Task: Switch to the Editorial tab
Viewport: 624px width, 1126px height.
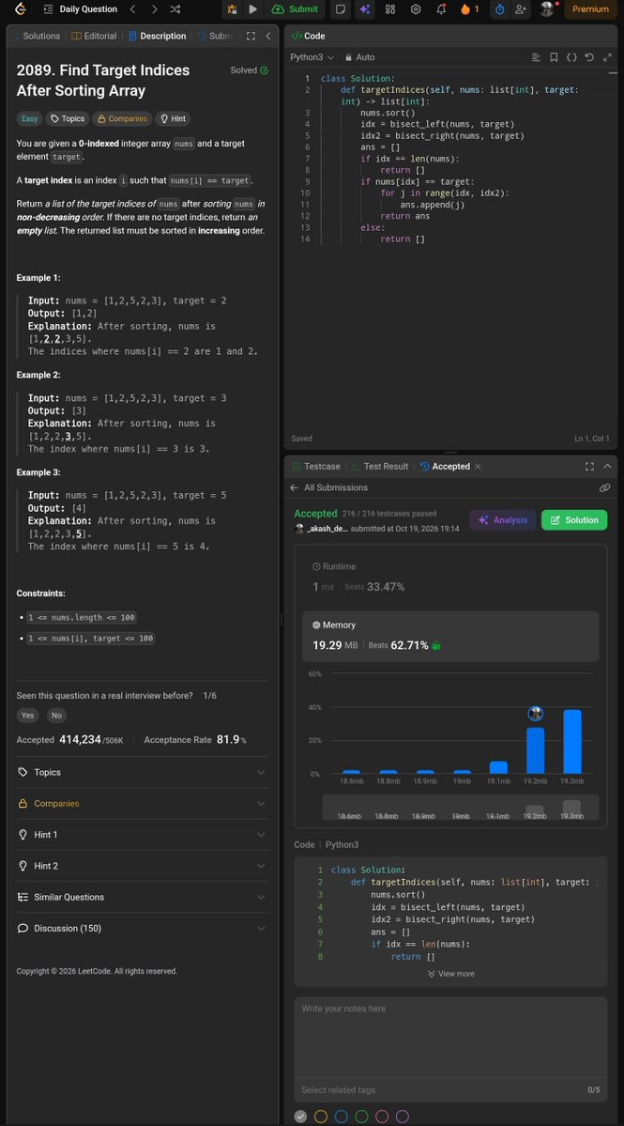Action: pos(94,36)
